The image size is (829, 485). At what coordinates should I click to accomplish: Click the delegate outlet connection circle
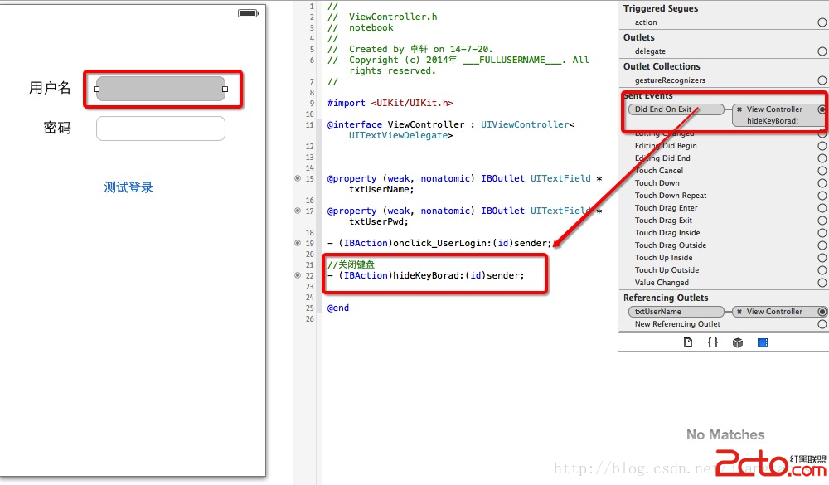pyautogui.click(x=822, y=51)
